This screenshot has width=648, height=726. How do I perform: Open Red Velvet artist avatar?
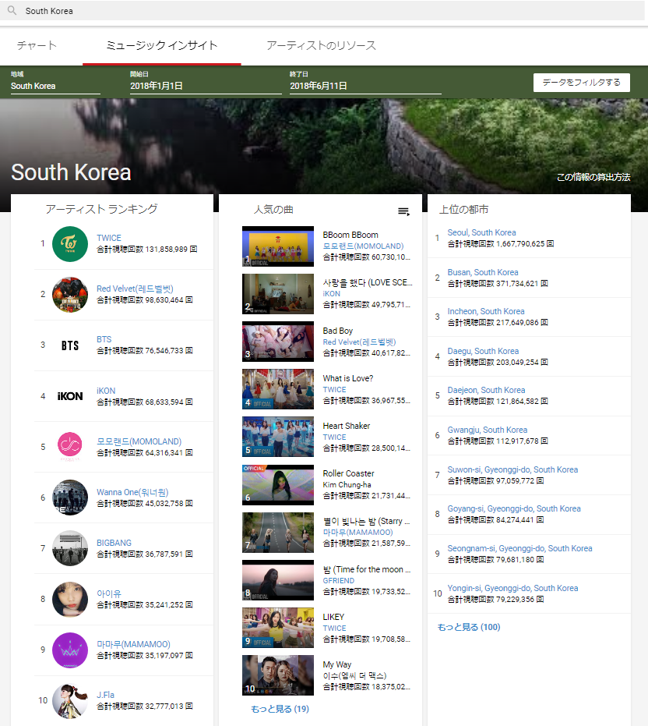[70, 295]
